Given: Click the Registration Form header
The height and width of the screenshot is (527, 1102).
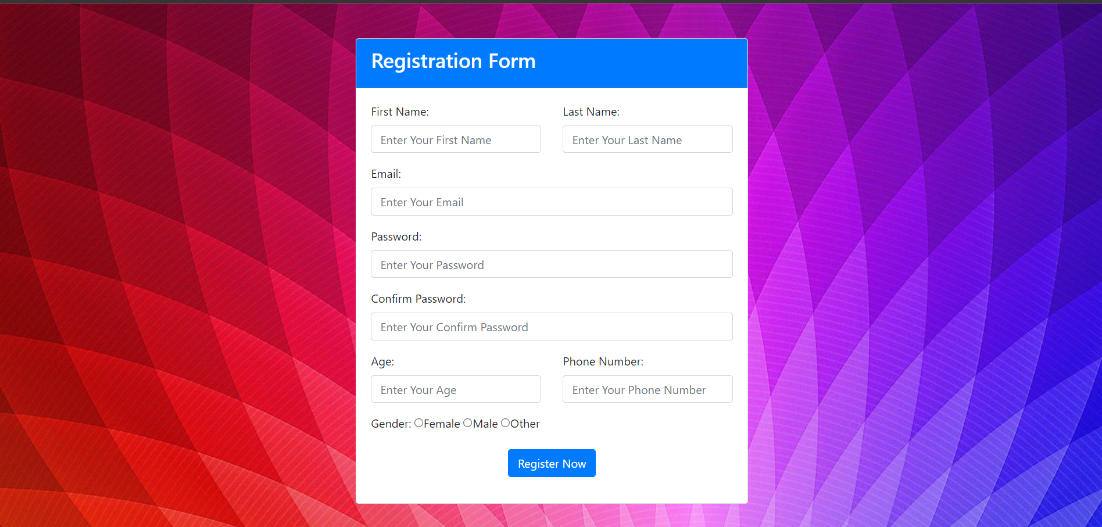Looking at the screenshot, I should point(453,60).
